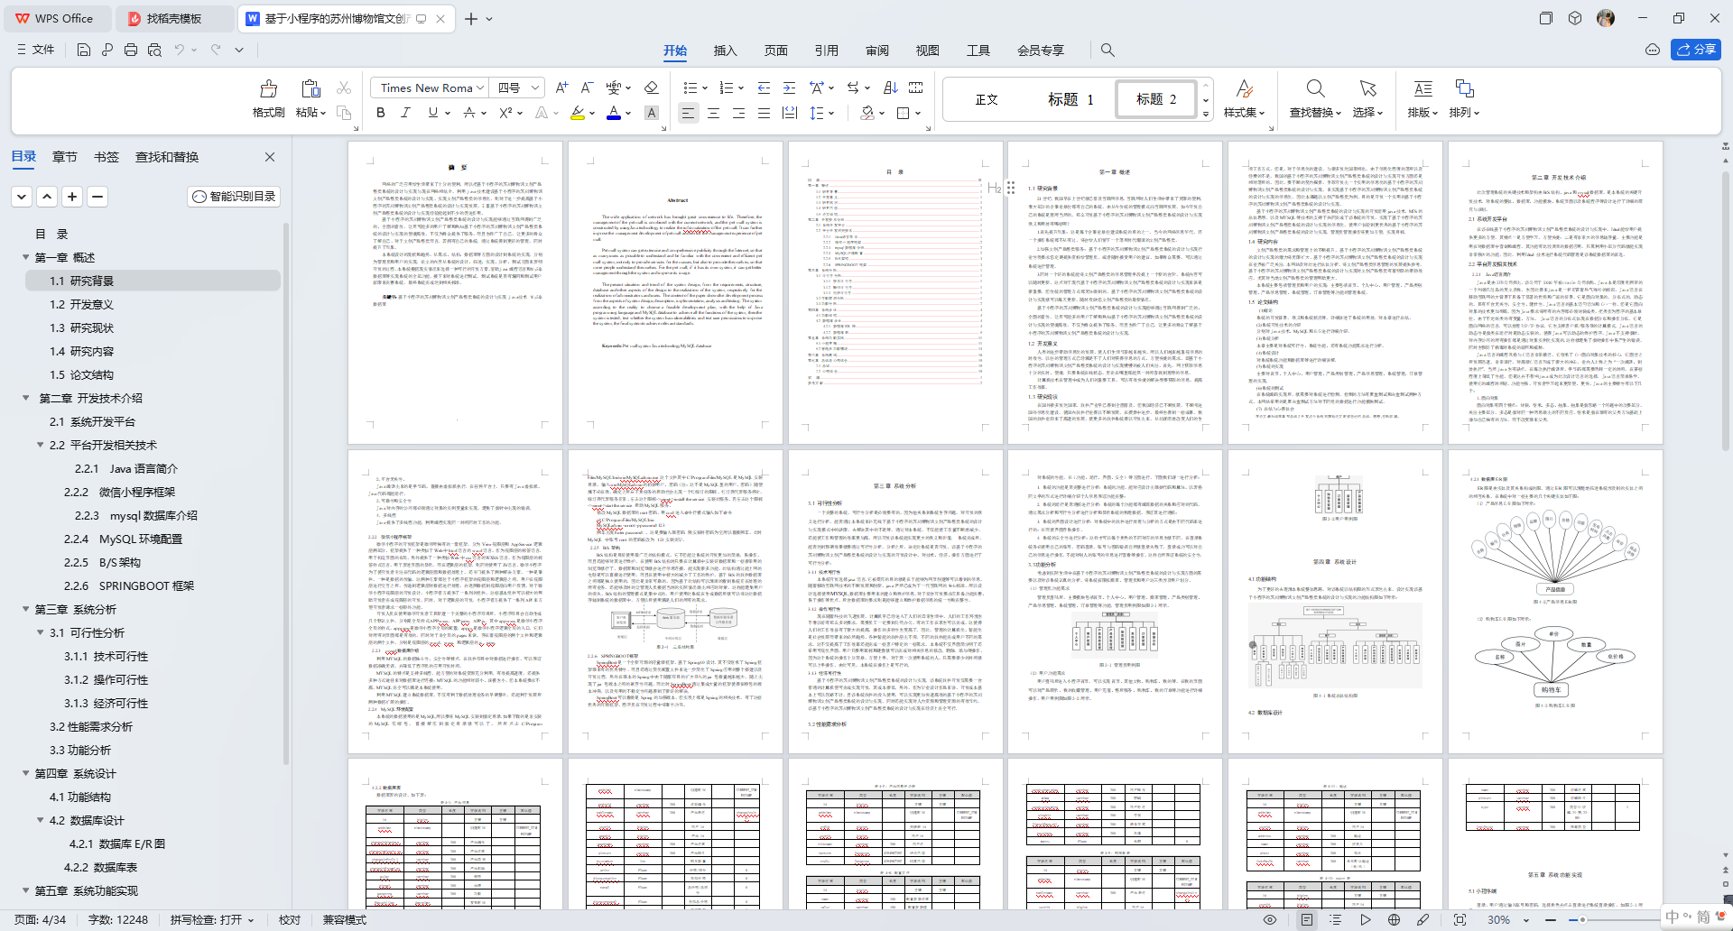The width and height of the screenshot is (1733, 931).
Task: Apply yellow text highlight color
Action: point(578,113)
